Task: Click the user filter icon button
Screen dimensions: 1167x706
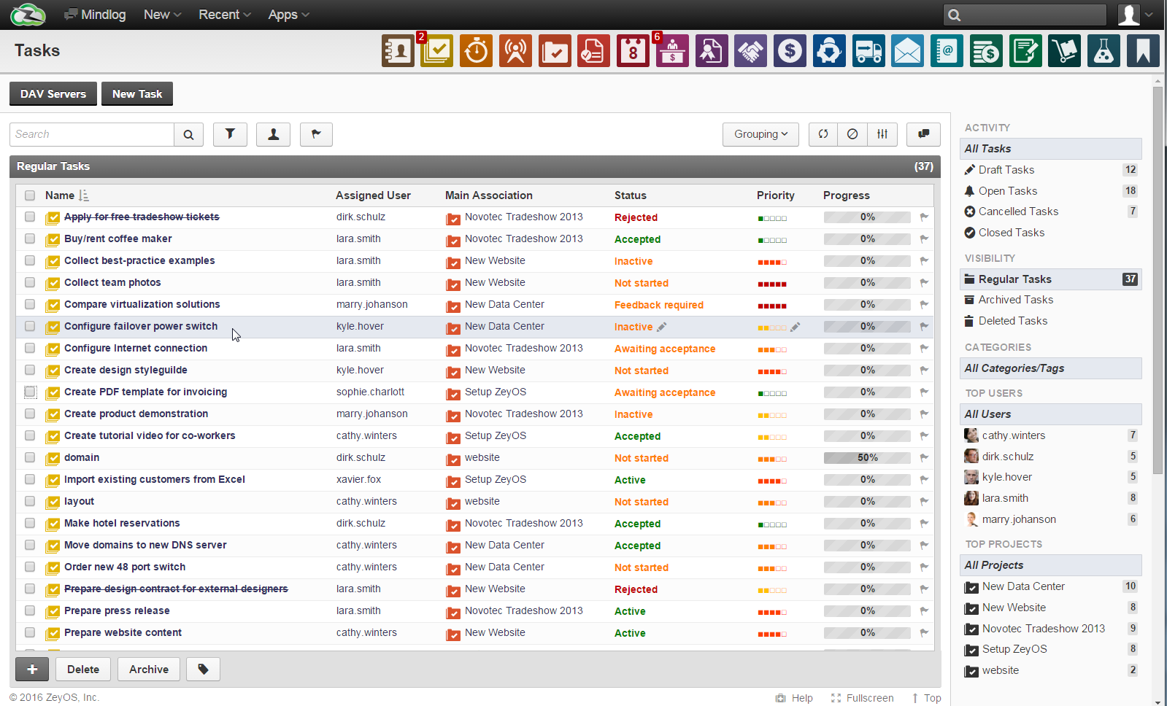Action: (273, 134)
